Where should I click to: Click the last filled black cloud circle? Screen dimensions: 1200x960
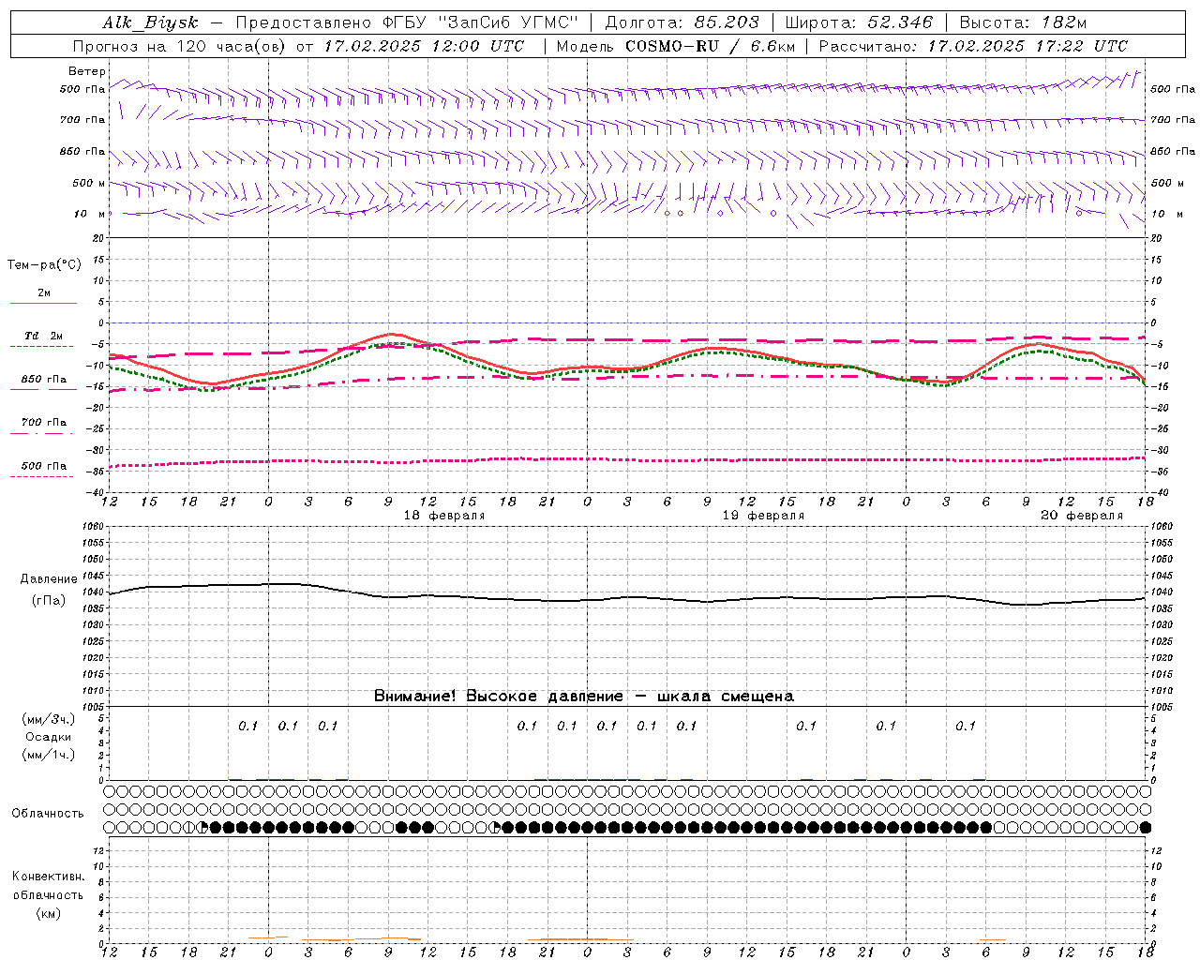(x=1145, y=827)
